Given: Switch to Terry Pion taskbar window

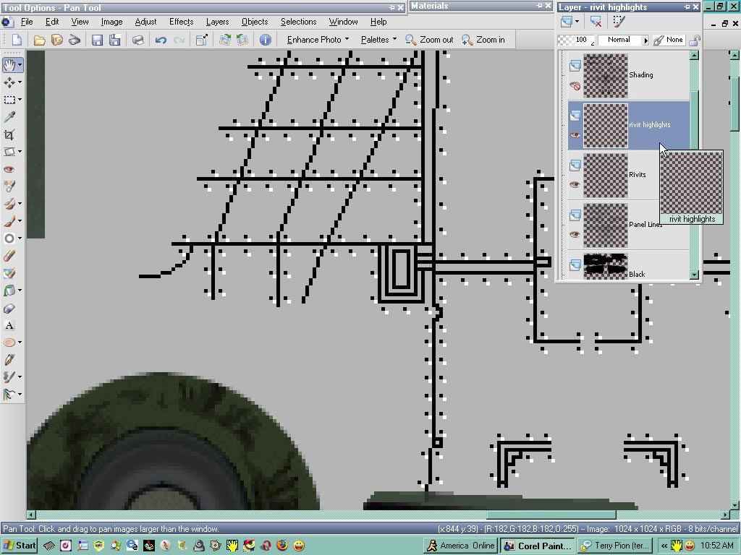Looking at the screenshot, I should (616, 546).
